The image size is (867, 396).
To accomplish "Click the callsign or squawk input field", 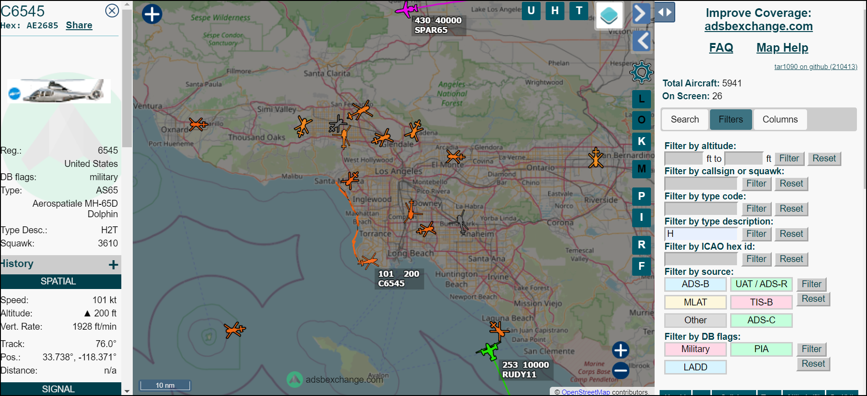I will [x=701, y=183].
